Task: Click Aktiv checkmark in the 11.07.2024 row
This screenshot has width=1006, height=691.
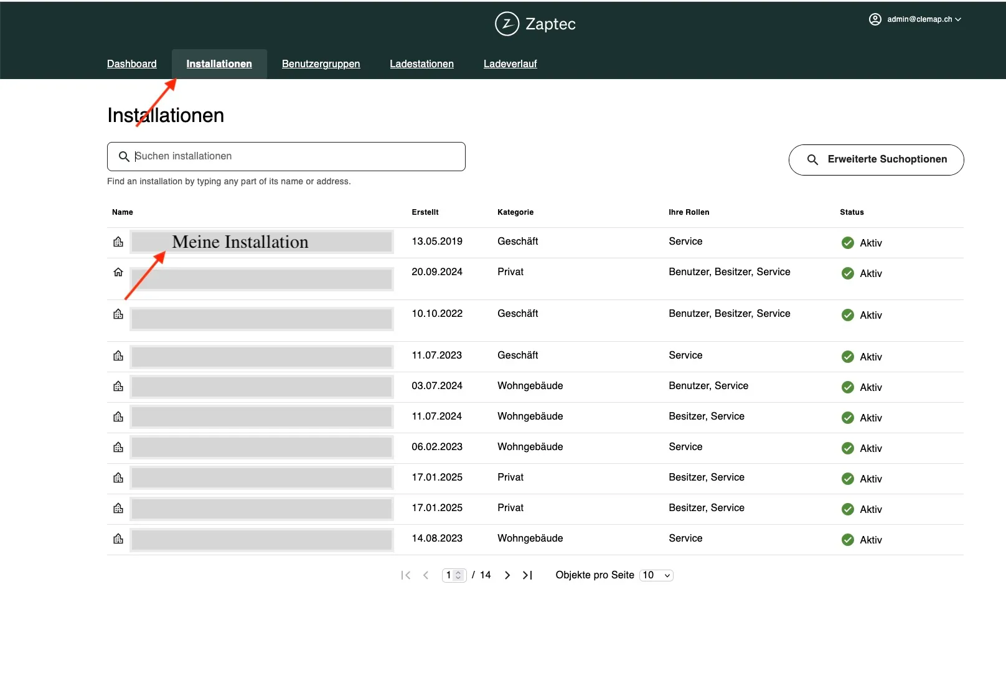Action: coord(847,418)
